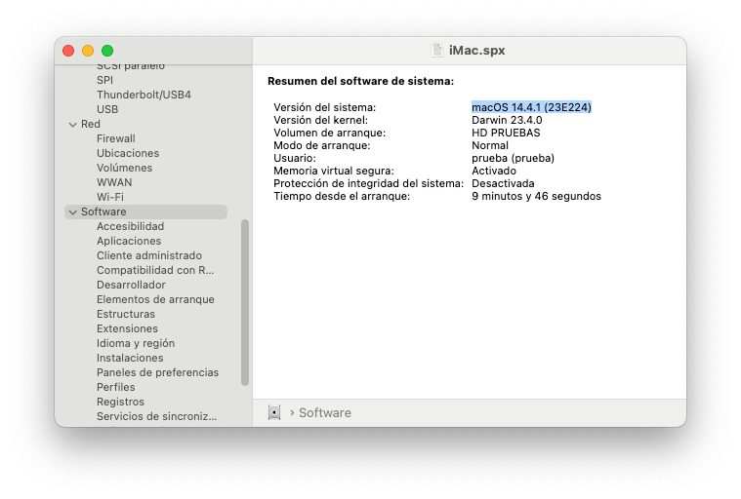741x499 pixels.
Task: Click the iMac.spx window title
Action: coord(476,51)
